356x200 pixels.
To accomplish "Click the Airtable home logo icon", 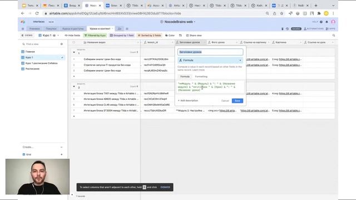I will pos(23,22).
